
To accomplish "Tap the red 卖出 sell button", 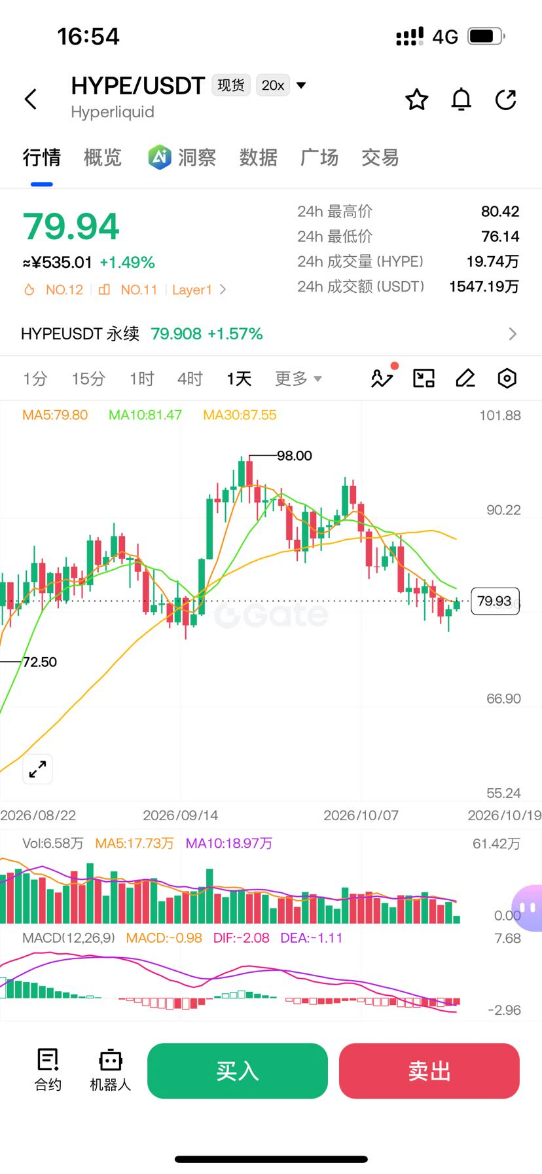I will click(429, 1070).
